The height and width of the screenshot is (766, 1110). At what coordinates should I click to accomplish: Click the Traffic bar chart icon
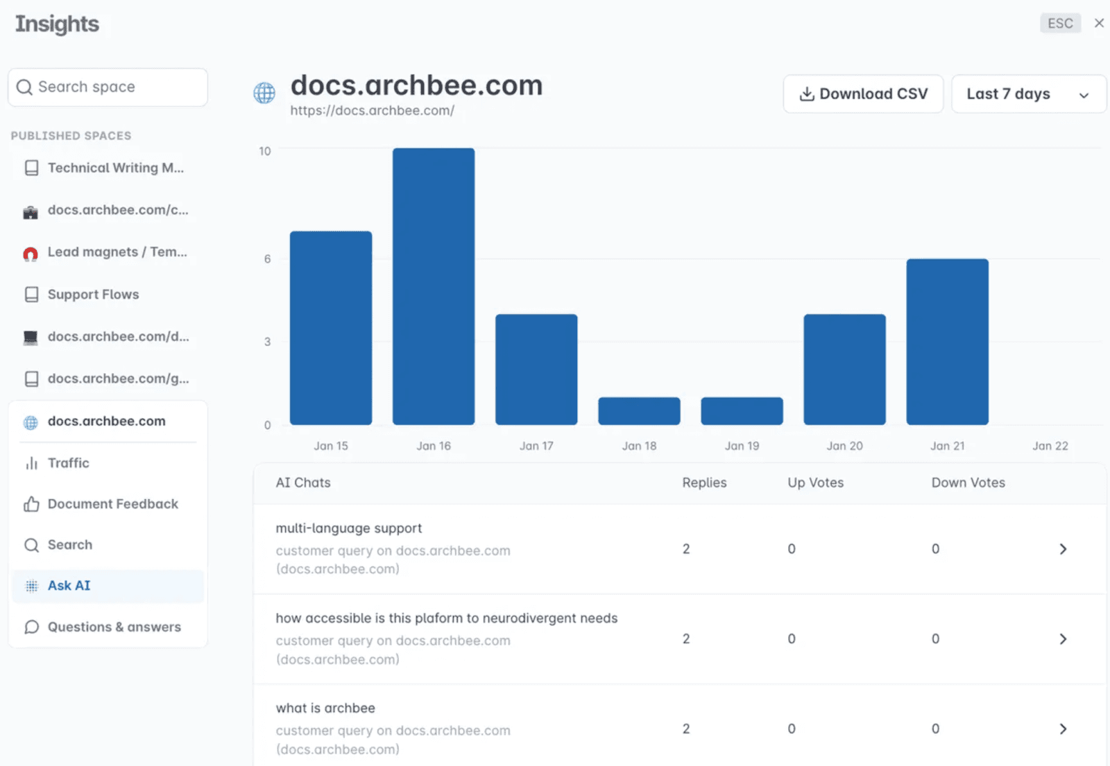(x=31, y=463)
